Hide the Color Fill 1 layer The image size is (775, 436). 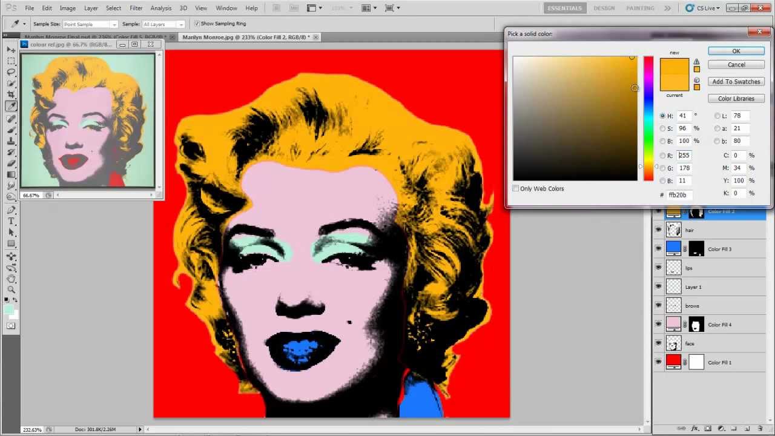tap(658, 362)
